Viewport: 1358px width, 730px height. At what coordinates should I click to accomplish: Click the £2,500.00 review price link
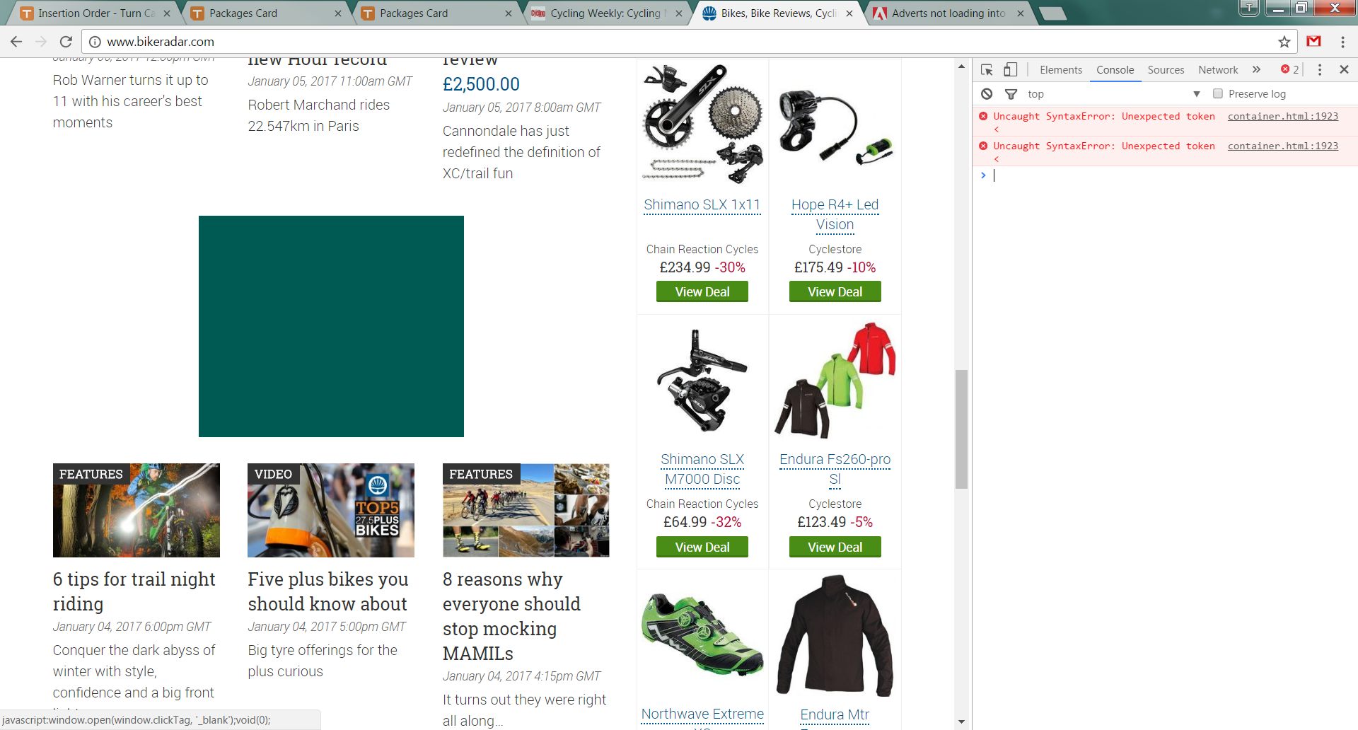pos(481,84)
